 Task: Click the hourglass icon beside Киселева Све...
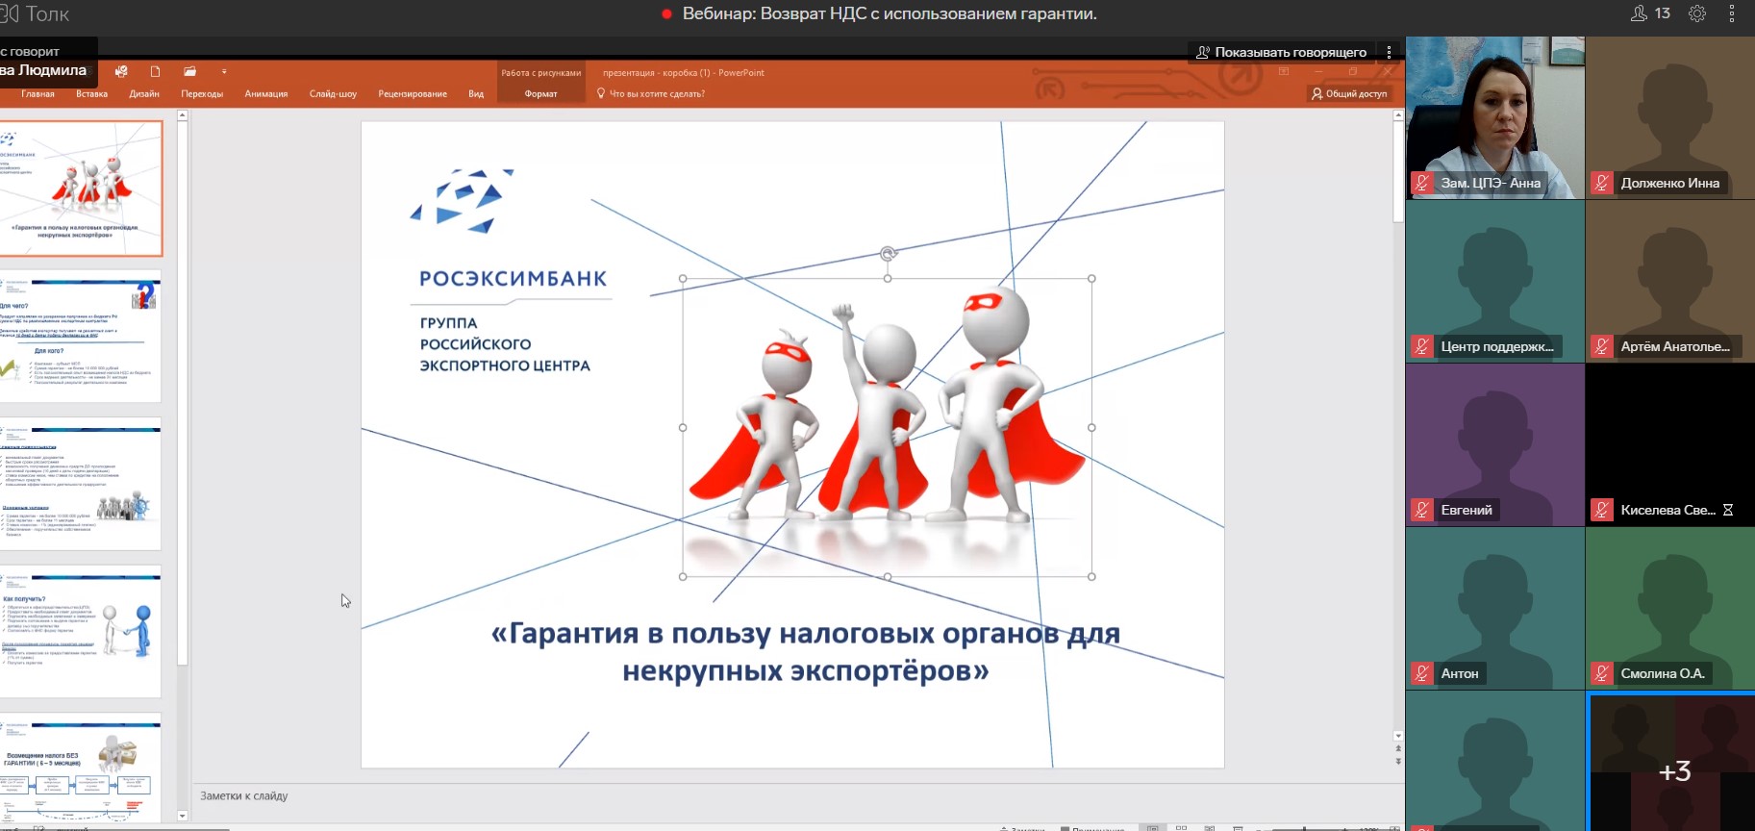click(x=1728, y=510)
